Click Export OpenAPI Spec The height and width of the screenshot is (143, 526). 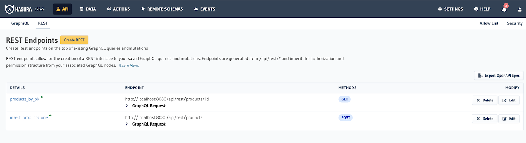point(499,76)
